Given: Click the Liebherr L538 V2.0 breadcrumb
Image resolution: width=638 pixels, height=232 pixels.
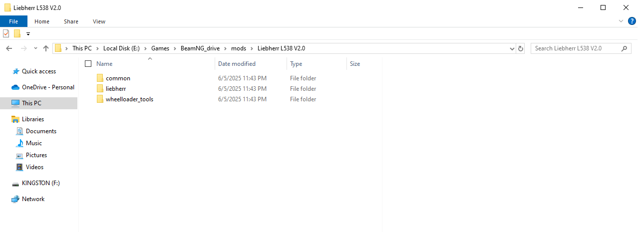Looking at the screenshot, I should pyautogui.click(x=281, y=48).
